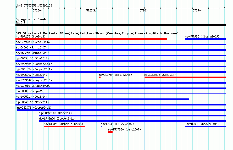Click the blue nsv457985 gain bar
Image resolution: width=233 pixels, height=150 pixels.
point(205,39)
